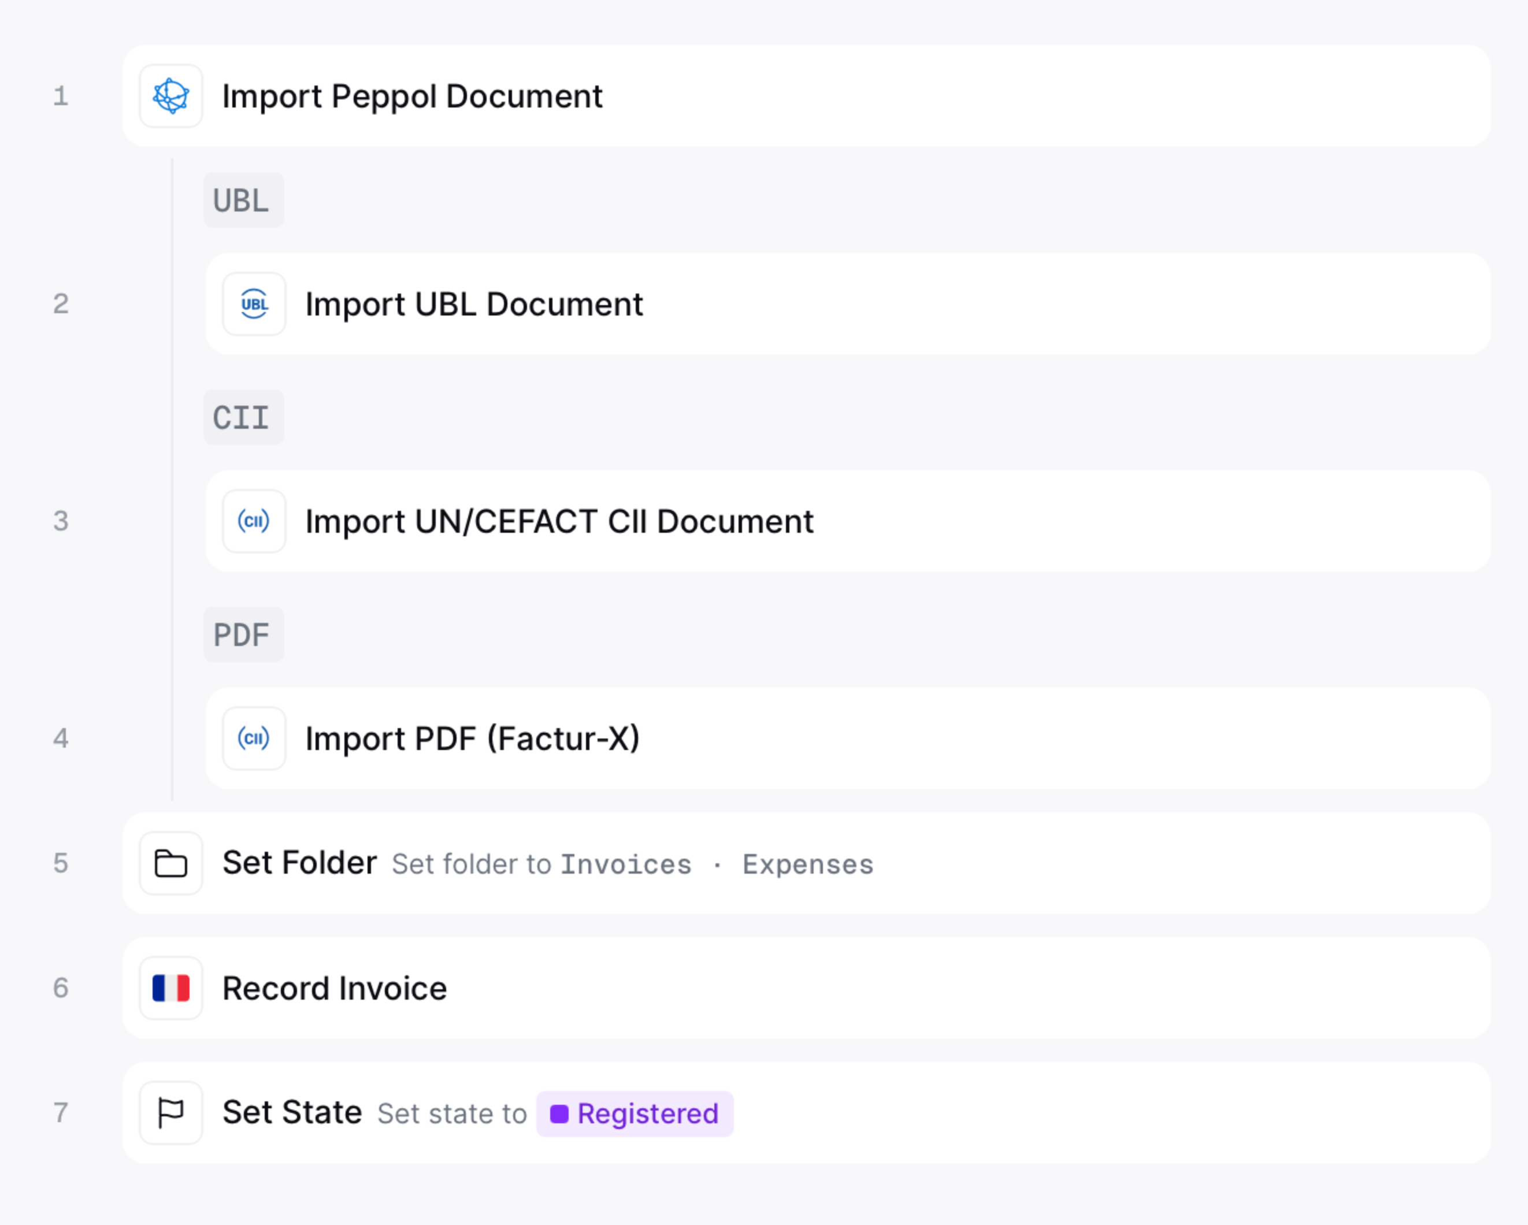Select the CII branch label
Viewport: 1528px width, 1225px height.
243,417
